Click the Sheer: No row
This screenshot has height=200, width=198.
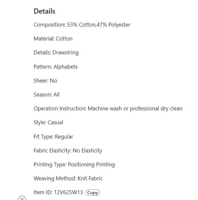coord(45,81)
